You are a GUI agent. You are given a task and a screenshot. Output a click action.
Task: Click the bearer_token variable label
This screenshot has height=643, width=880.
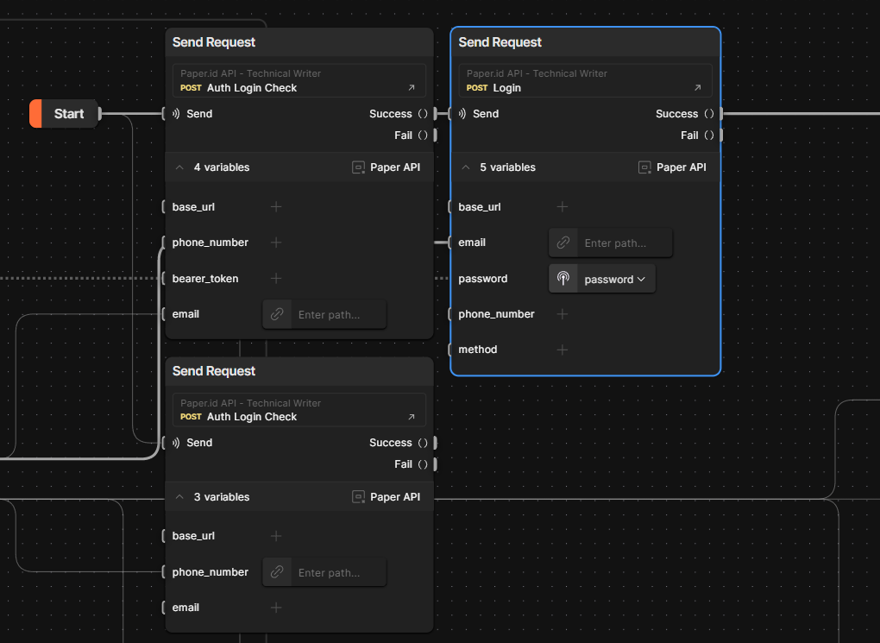[205, 279]
